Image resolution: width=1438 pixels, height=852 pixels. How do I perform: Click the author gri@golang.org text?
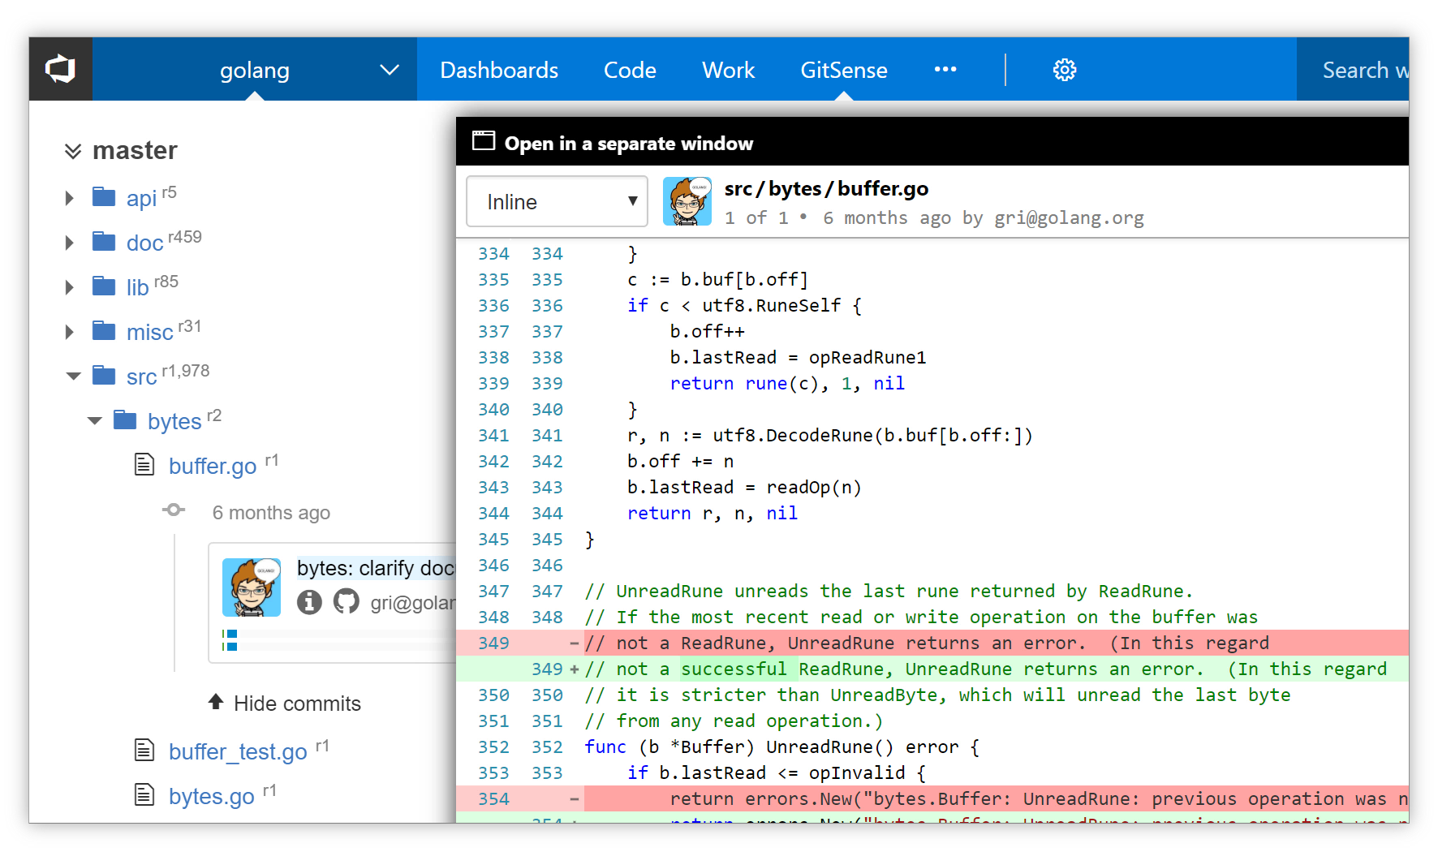click(x=1069, y=217)
